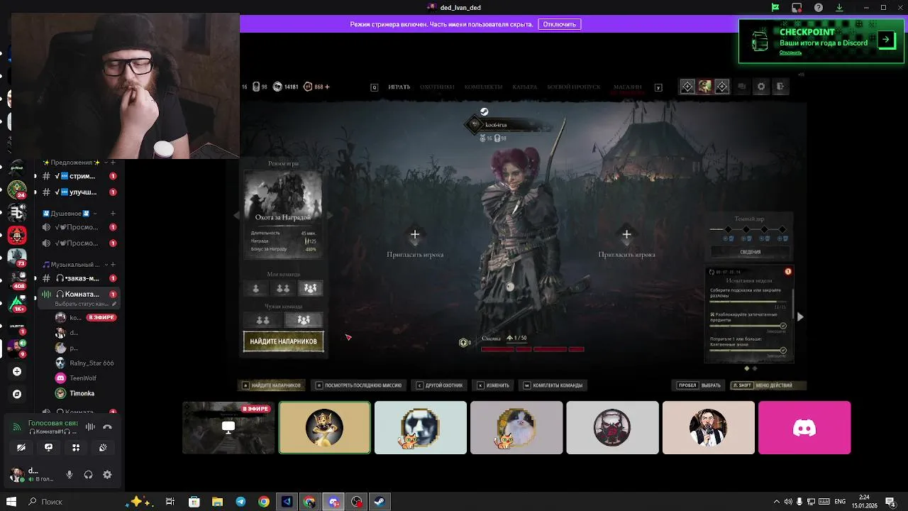This screenshot has height=511, width=908.
Task: Go to previous game mode with left arrow
Action: coord(238,215)
